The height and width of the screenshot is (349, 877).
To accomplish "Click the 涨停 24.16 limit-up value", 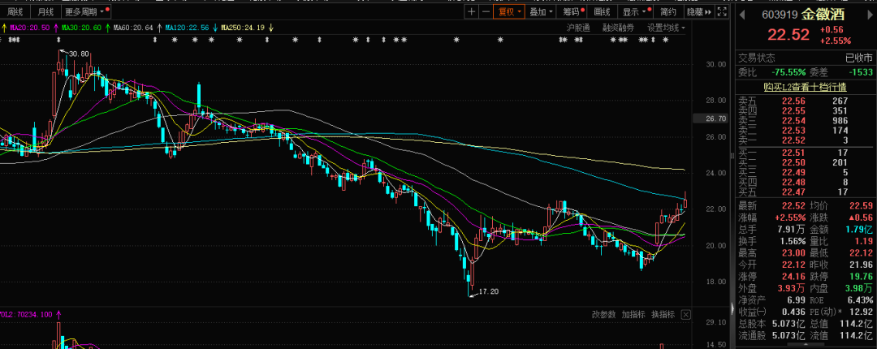I will (794, 275).
